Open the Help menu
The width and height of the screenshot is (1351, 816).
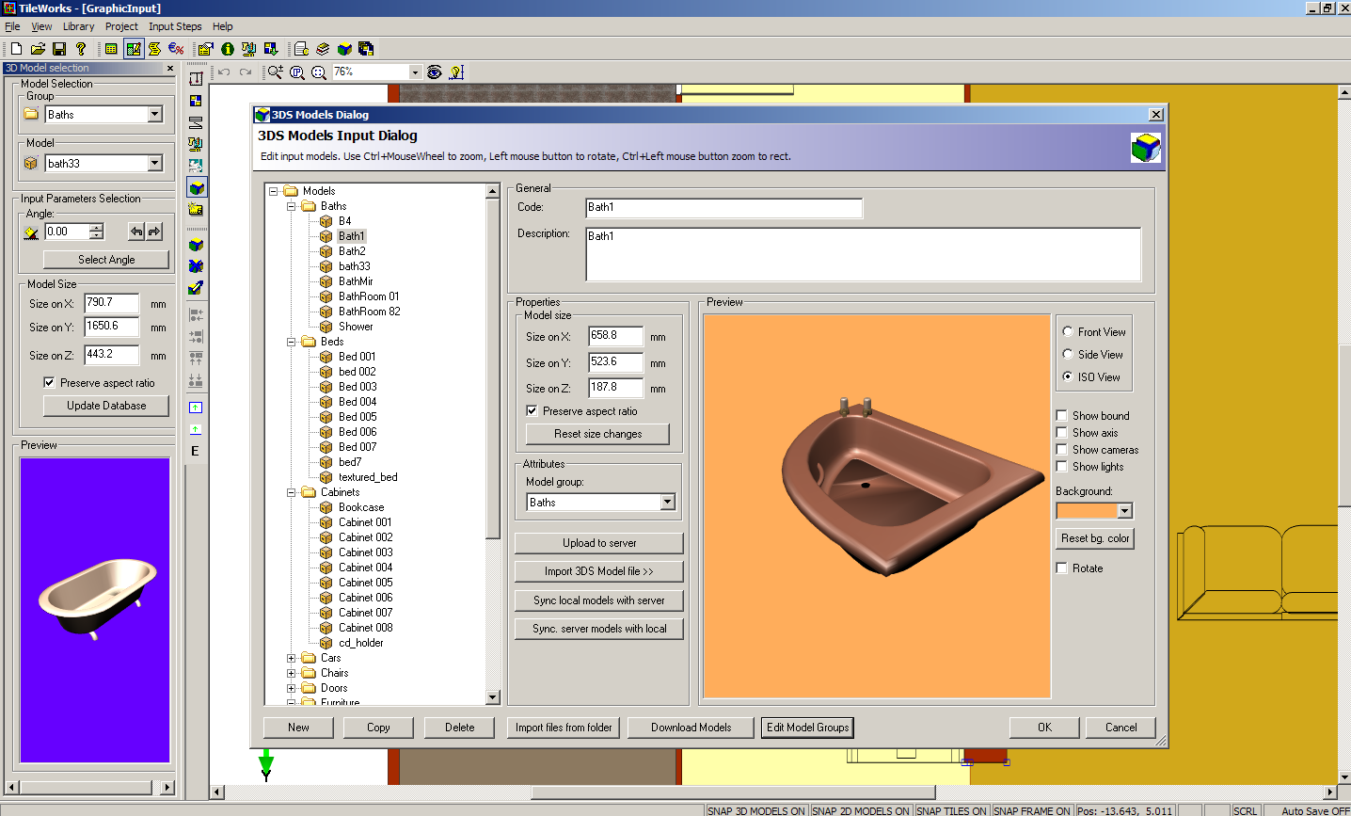tap(222, 26)
